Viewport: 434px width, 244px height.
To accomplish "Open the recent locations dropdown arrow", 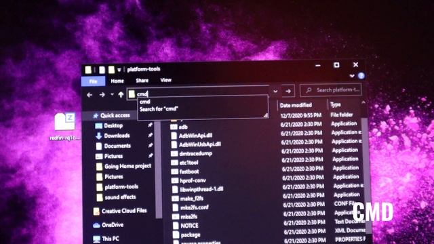I will coord(112,95).
